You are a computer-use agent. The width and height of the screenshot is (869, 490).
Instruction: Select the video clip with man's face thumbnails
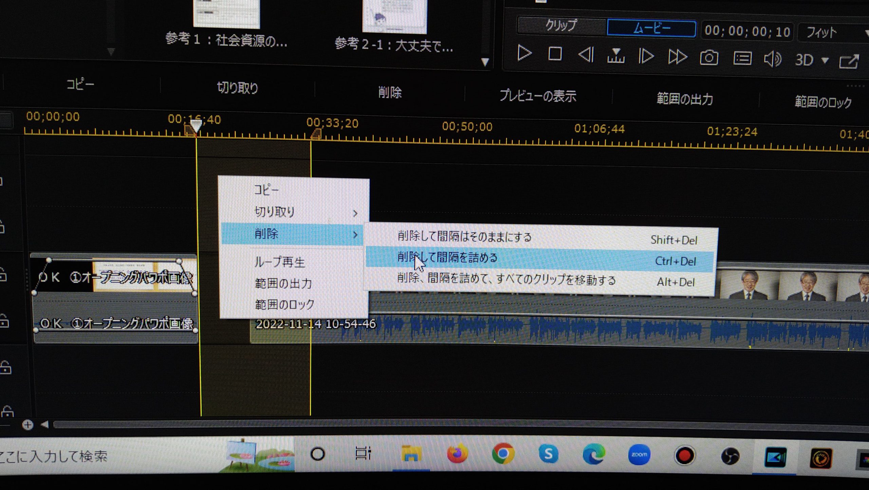tap(791, 285)
